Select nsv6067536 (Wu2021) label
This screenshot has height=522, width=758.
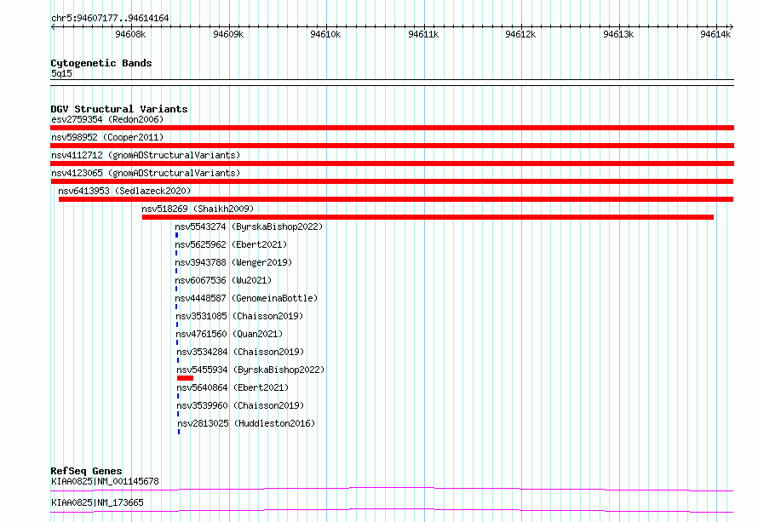pos(223,280)
